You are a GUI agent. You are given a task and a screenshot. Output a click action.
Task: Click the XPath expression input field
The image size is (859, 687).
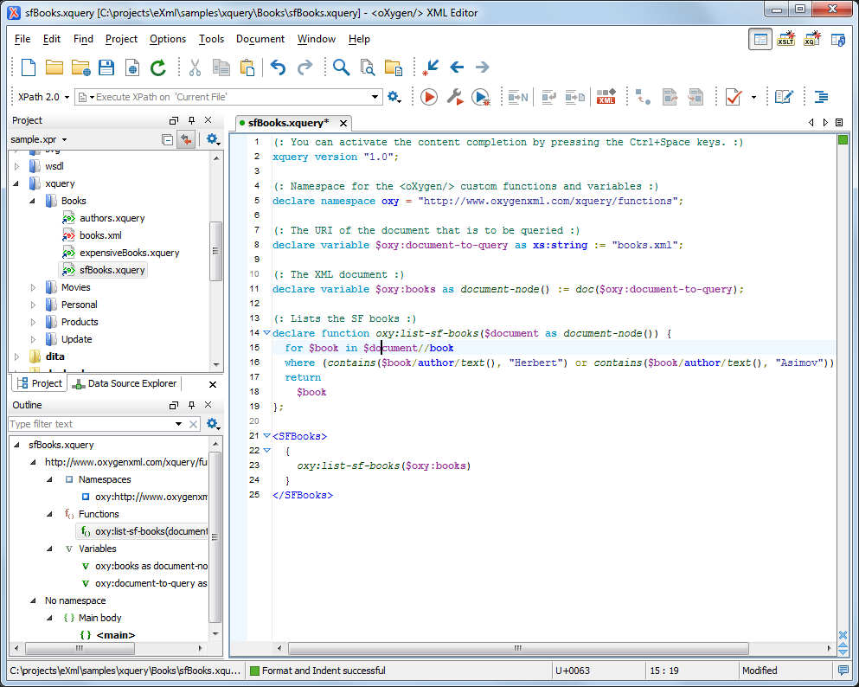228,97
